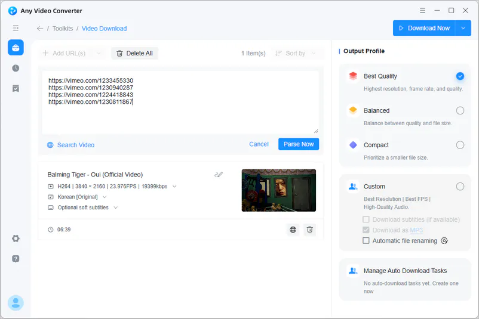This screenshot has height=319, width=479.
Task: Edit the Balming Tiger video title
Action: point(219,175)
